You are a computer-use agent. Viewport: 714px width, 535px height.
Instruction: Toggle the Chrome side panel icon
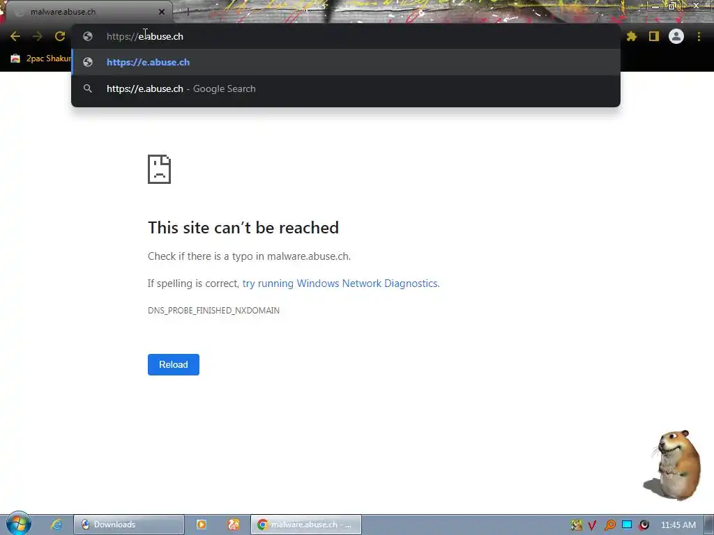[654, 36]
